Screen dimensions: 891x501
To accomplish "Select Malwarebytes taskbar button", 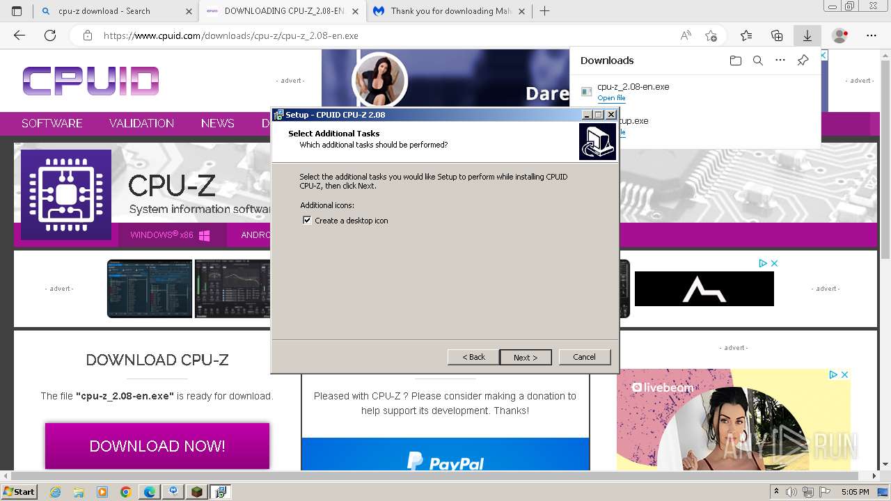I will (173, 492).
